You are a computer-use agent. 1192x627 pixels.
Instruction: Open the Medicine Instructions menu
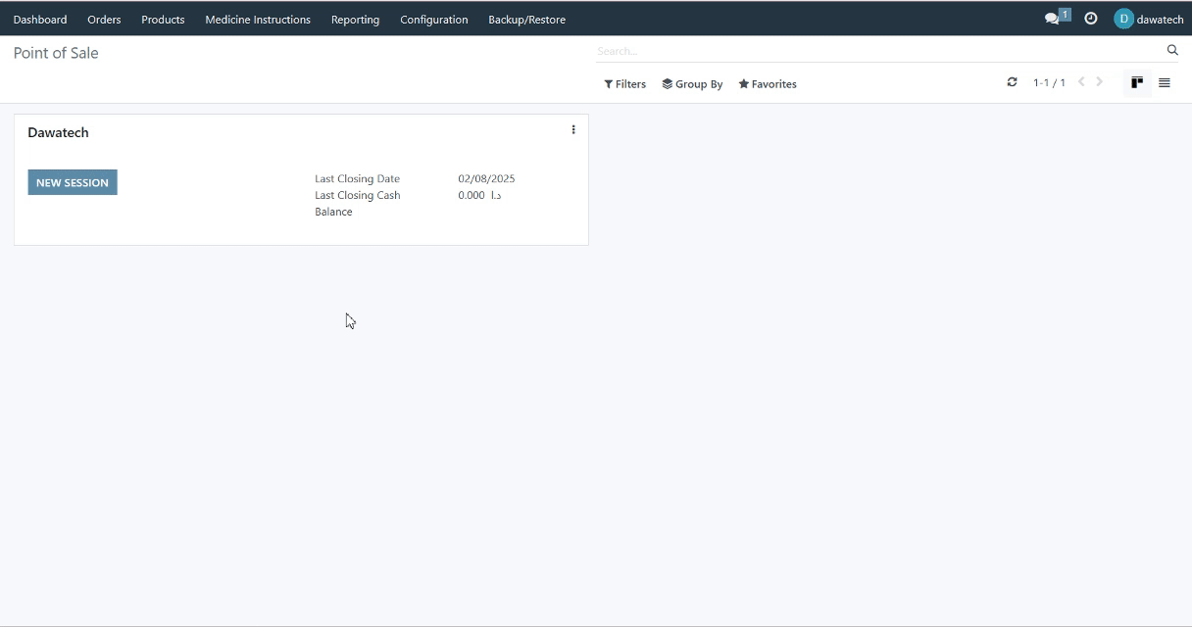click(x=258, y=20)
